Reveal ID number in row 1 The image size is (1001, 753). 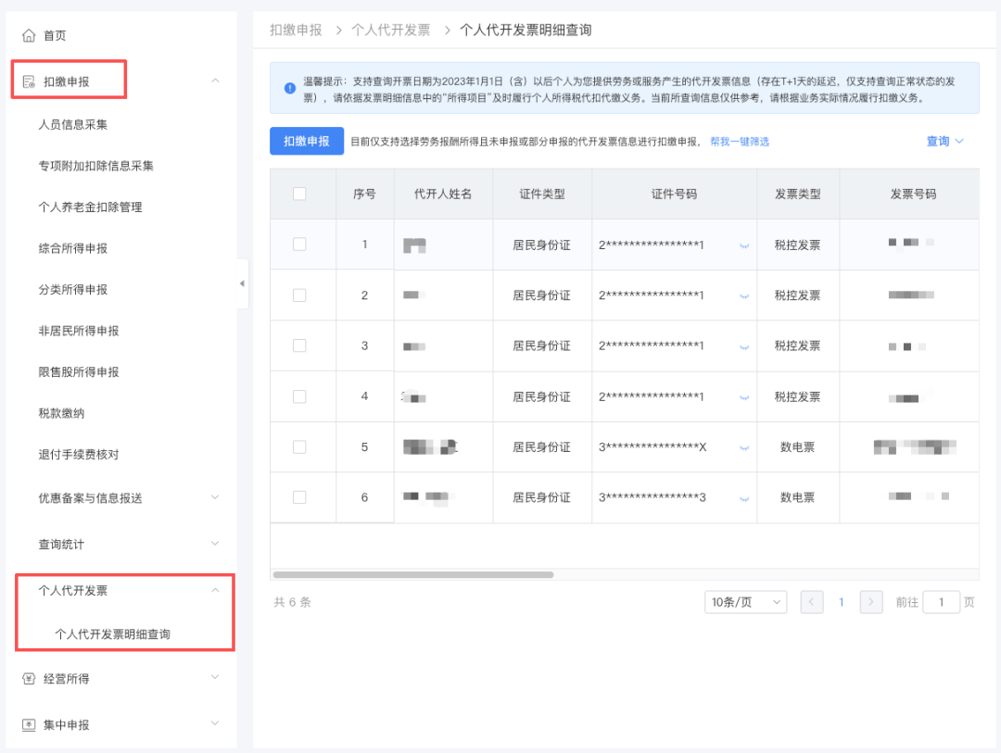(x=743, y=245)
